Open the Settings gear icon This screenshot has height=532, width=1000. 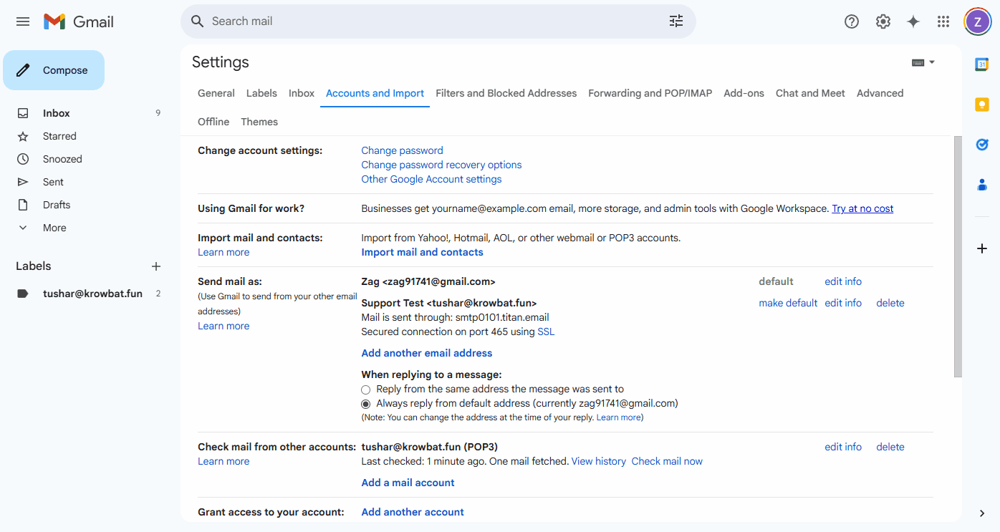(x=883, y=21)
